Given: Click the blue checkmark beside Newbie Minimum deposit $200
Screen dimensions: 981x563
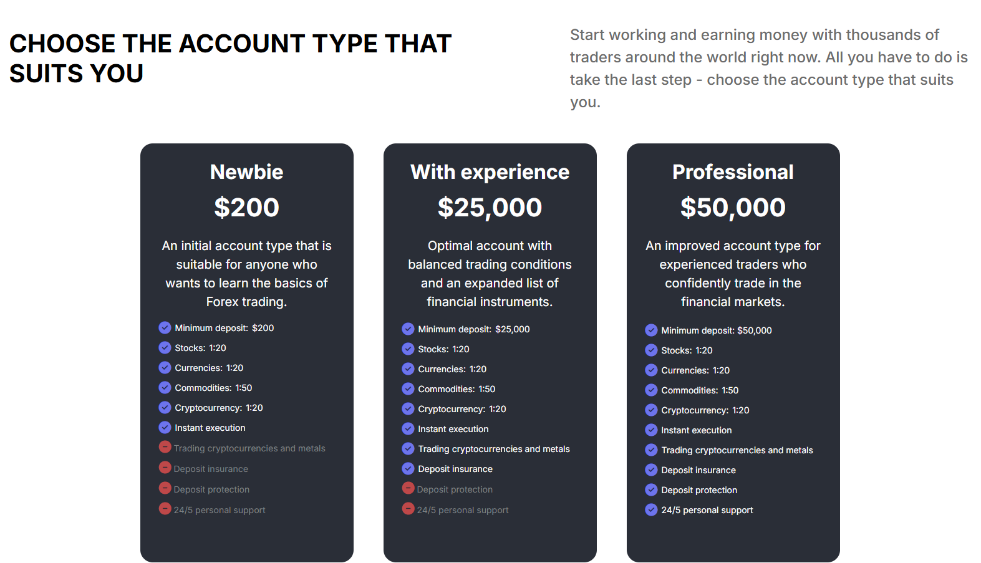Looking at the screenshot, I should (165, 327).
